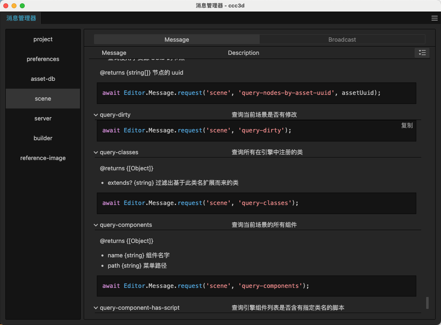Select preferences in the sidebar
This screenshot has width=441, height=325.
pyautogui.click(x=43, y=59)
